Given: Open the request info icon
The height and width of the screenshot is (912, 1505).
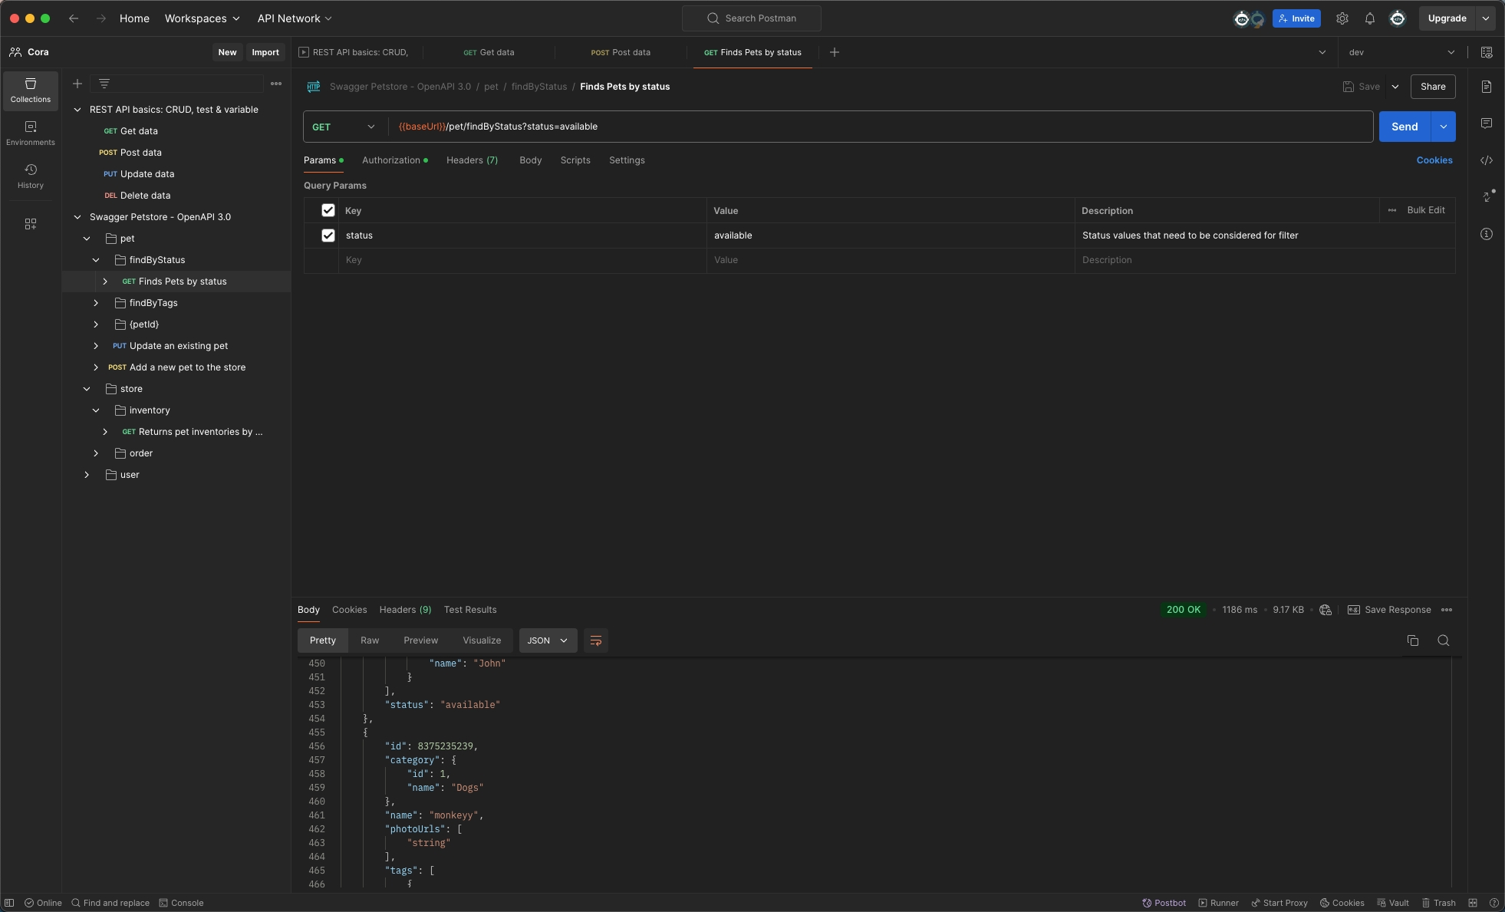Looking at the screenshot, I should pos(1487,234).
